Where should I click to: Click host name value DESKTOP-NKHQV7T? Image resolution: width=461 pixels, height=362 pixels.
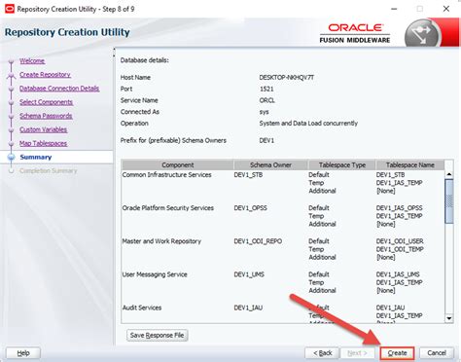click(x=287, y=78)
